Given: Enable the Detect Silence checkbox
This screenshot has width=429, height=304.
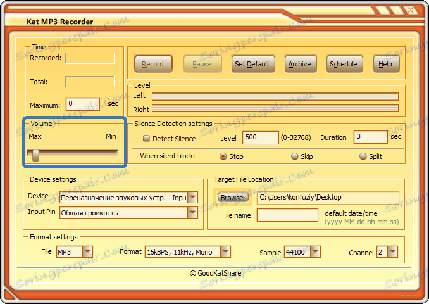Looking at the screenshot, I should click(146, 138).
